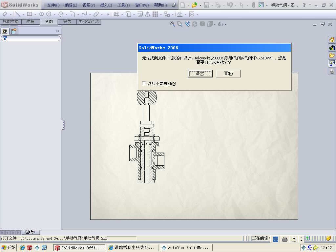Click the Zoom to Fit icon
This screenshot has height=252, width=336.
click(172, 24)
